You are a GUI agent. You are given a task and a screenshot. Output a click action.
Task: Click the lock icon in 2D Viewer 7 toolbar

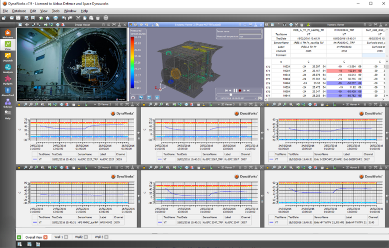pyautogui.click(x=144, y=168)
